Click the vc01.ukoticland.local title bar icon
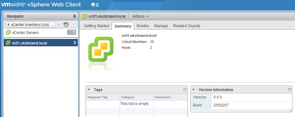 (x=85, y=16)
